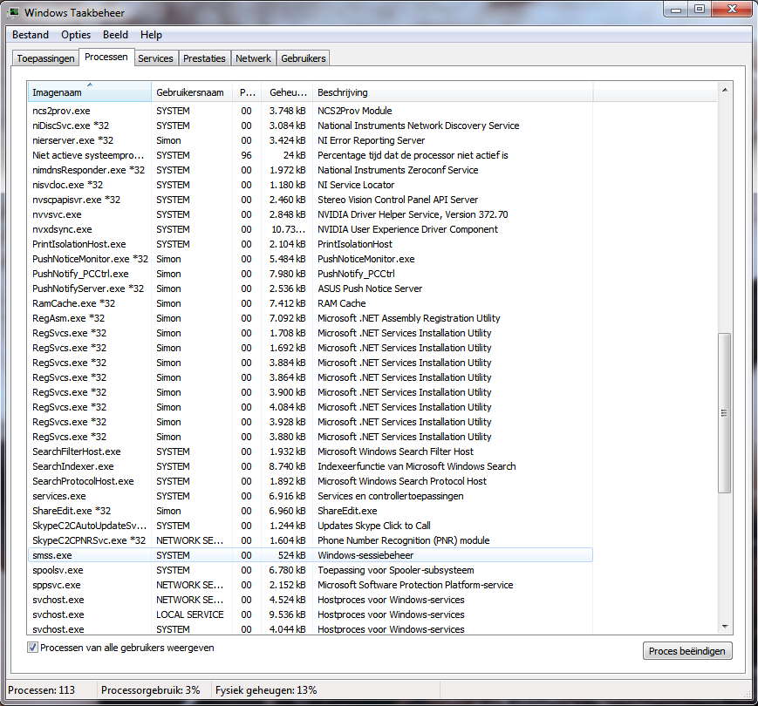Click the vertical scrollbar thumb
This screenshot has width=758, height=706.
tap(724, 413)
